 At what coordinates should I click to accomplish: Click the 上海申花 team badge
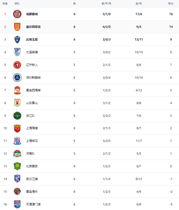17,141
